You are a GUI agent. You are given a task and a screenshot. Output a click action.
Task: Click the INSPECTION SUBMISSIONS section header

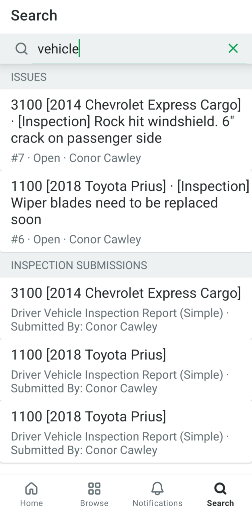[79, 265]
